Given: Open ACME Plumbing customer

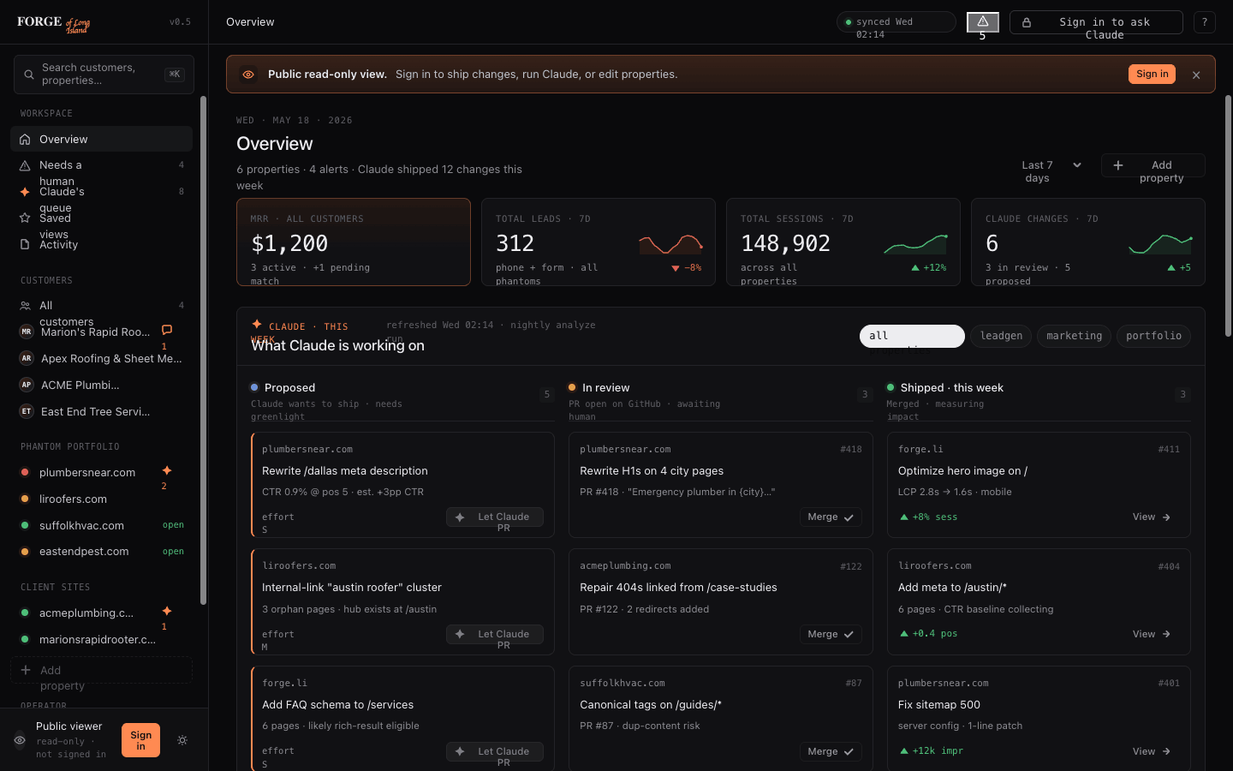Looking at the screenshot, I should click(x=101, y=385).
